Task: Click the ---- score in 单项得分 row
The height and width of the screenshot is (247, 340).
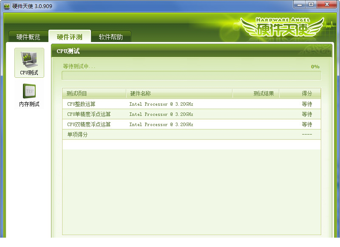Action: (307, 135)
